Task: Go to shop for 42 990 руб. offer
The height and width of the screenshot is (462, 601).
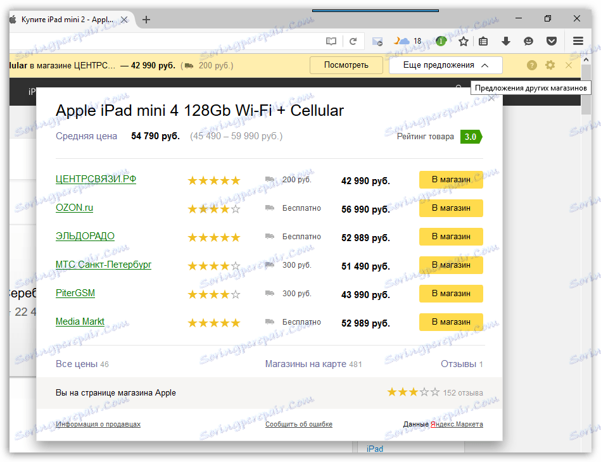Action: (451, 180)
